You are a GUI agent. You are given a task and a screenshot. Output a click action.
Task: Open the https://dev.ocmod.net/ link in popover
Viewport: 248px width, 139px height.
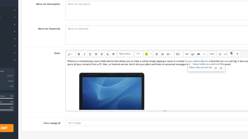(x=201, y=67)
